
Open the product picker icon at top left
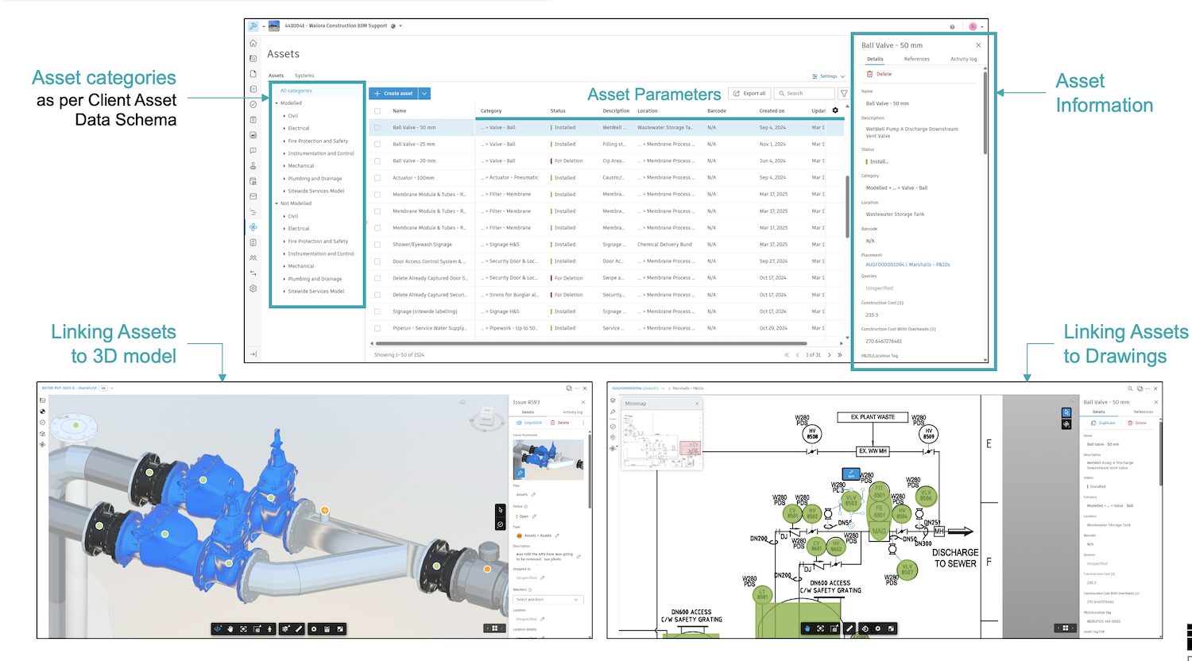click(x=253, y=26)
